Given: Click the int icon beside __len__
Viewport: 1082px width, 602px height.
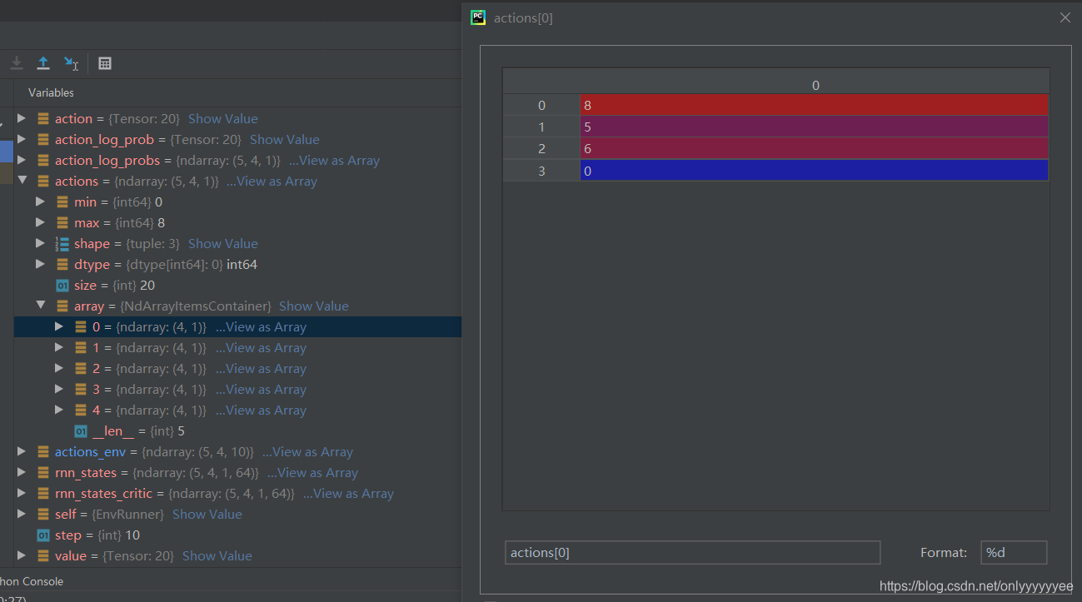Looking at the screenshot, I should (81, 431).
